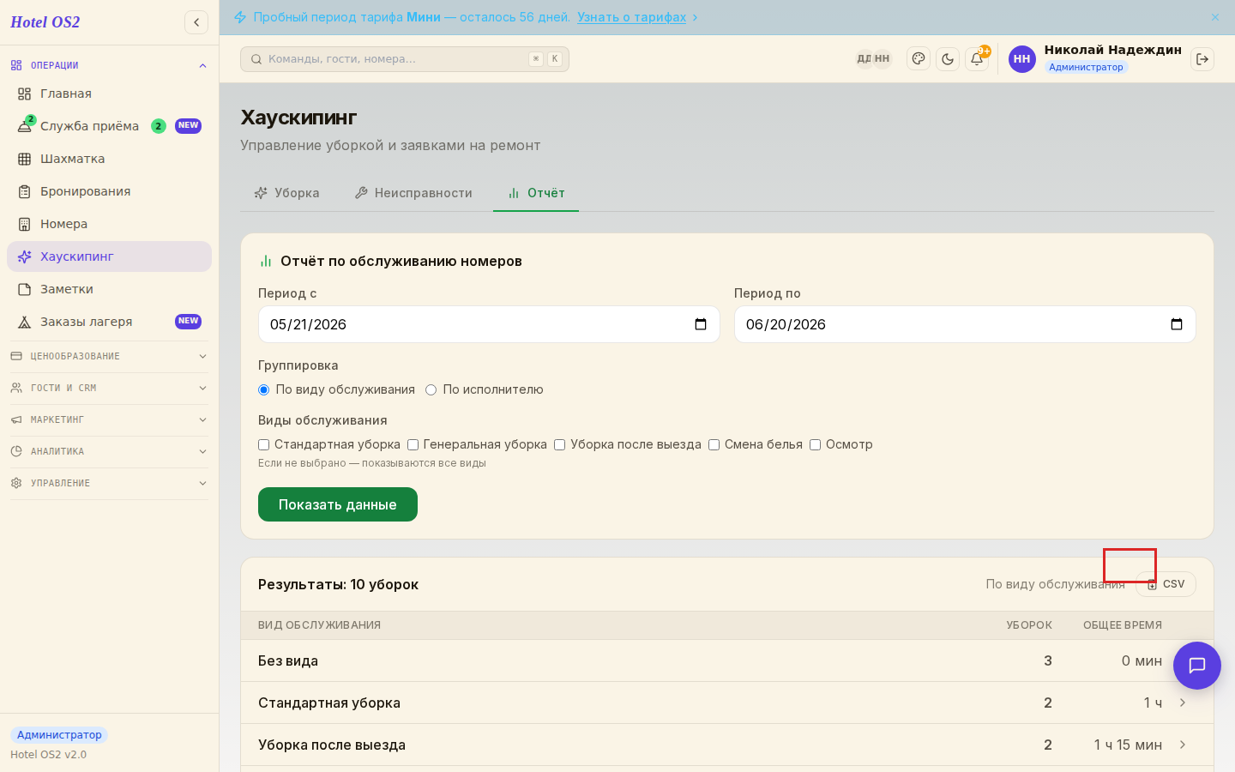Click the Вид обслуживания column header
Screen dimensions: 1235x772
pos(319,625)
